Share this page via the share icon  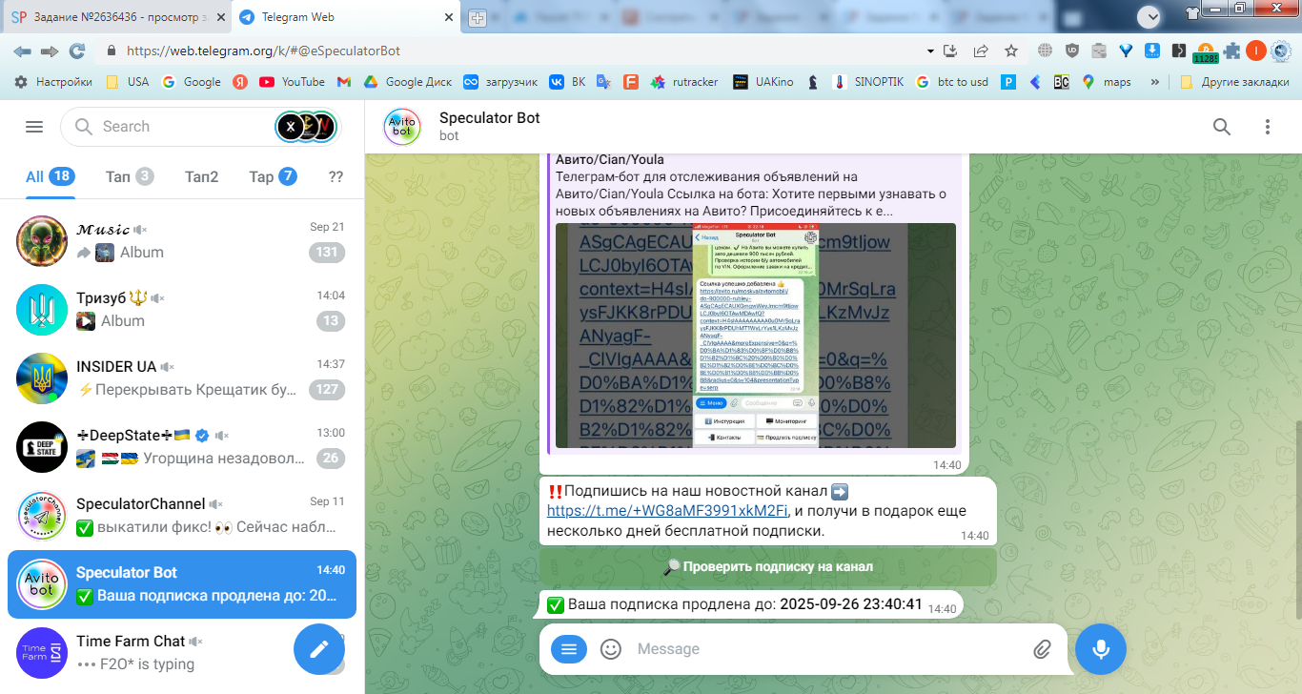[x=981, y=51]
